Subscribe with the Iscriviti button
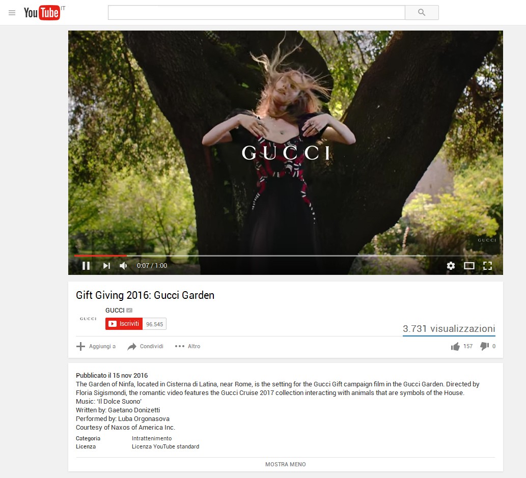Viewport: 526px width, 478px height. coord(124,324)
